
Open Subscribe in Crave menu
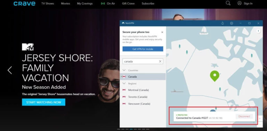(x=148, y=3)
